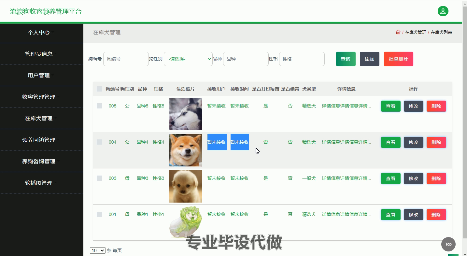Check the checkbox for dog 004

pyautogui.click(x=99, y=142)
